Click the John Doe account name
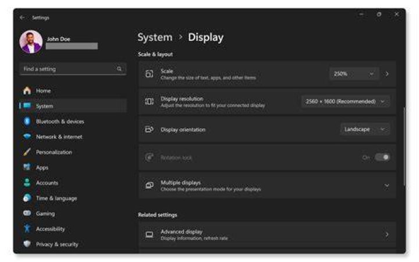This screenshot has height=262, width=419. click(59, 39)
